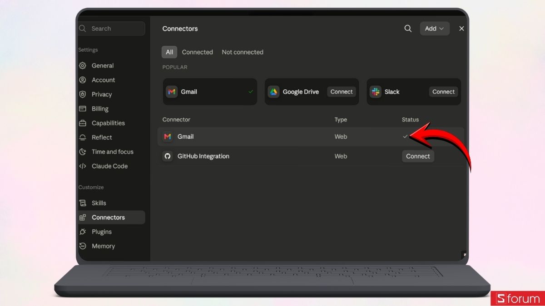Click the Billing card icon
The height and width of the screenshot is (306, 545).
click(x=83, y=109)
